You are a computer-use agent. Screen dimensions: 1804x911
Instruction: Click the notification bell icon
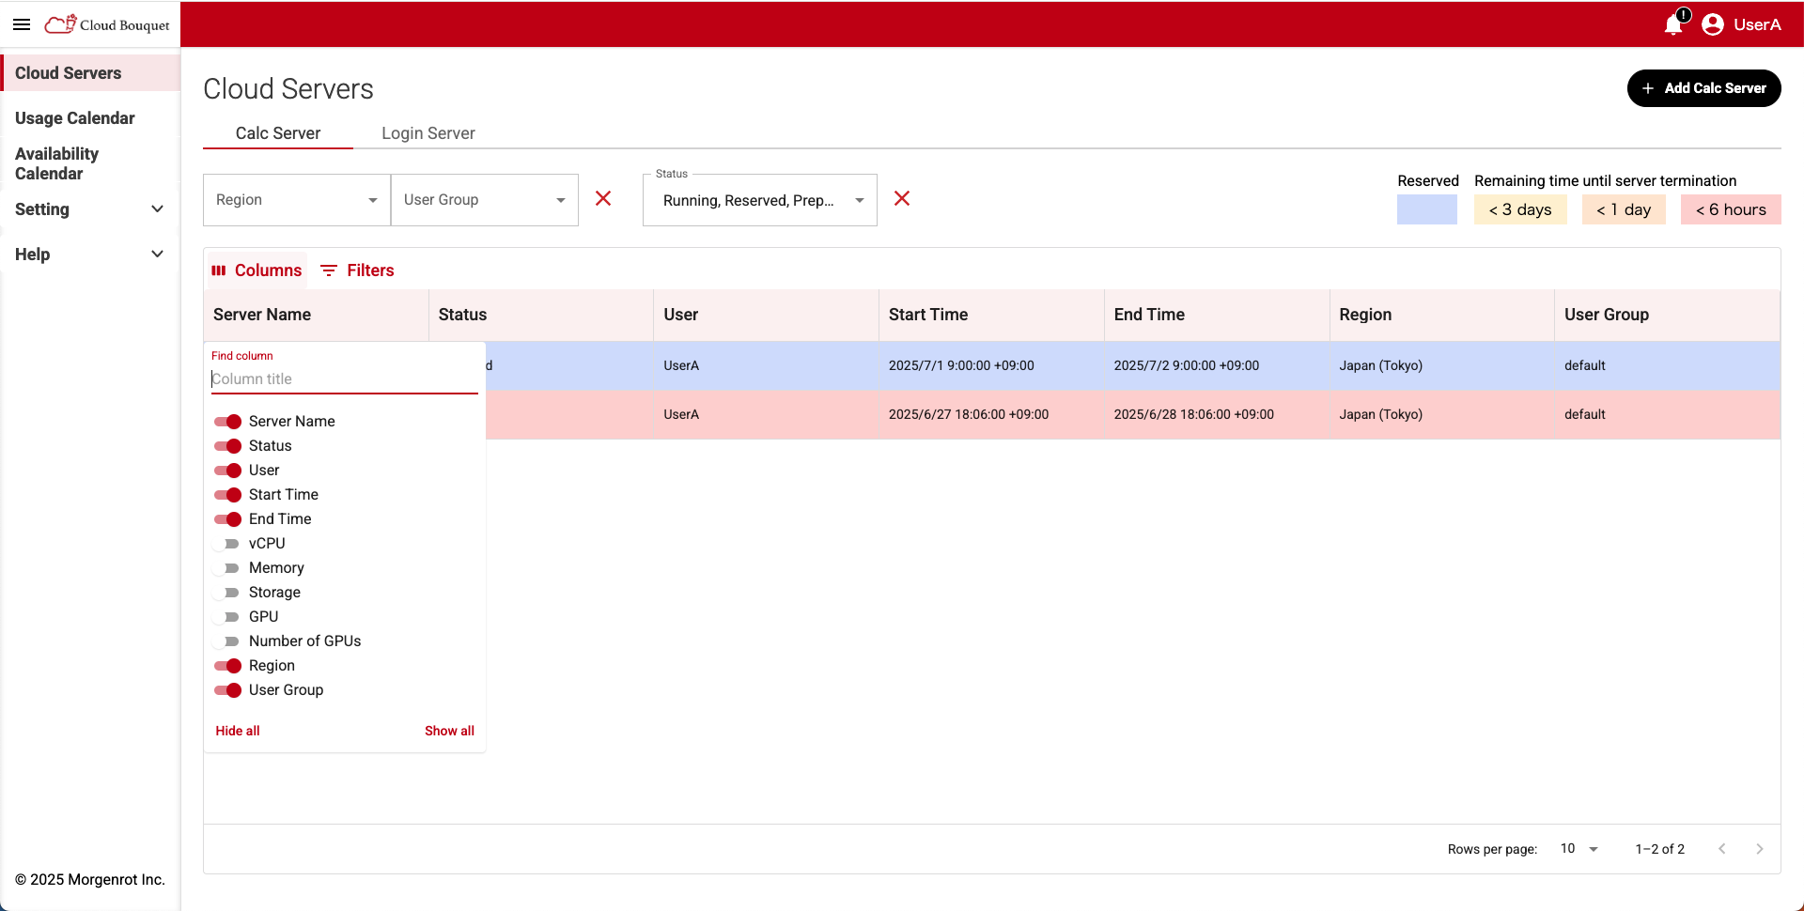[1673, 24]
